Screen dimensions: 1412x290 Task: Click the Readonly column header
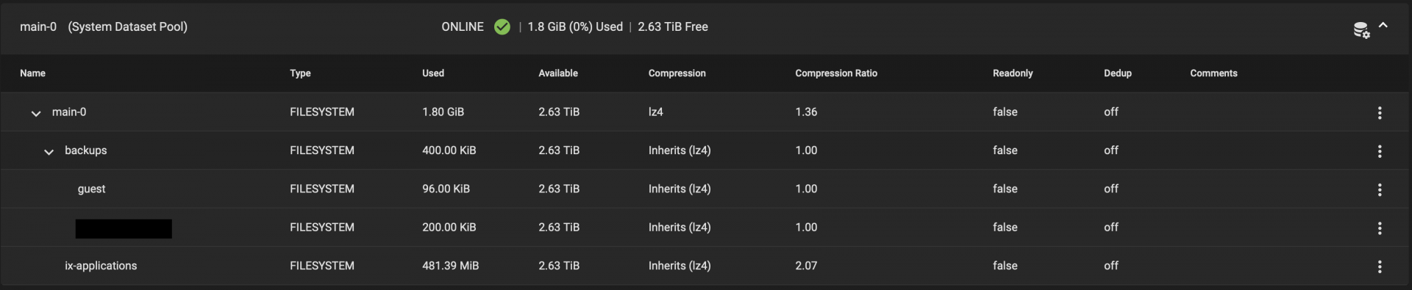click(x=1013, y=73)
